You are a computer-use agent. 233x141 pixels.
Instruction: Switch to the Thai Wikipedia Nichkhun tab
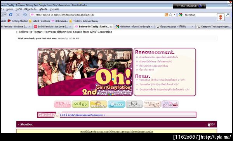pyautogui.click(x=175, y=27)
